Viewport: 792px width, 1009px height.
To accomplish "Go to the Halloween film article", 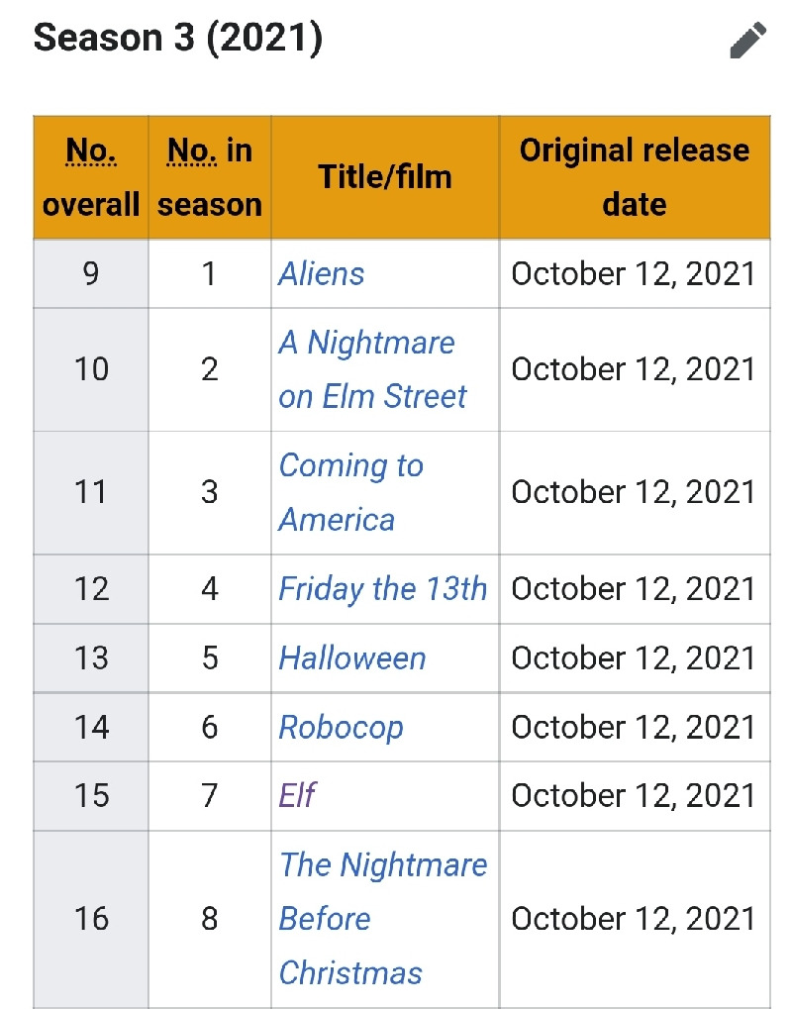I will click(351, 658).
